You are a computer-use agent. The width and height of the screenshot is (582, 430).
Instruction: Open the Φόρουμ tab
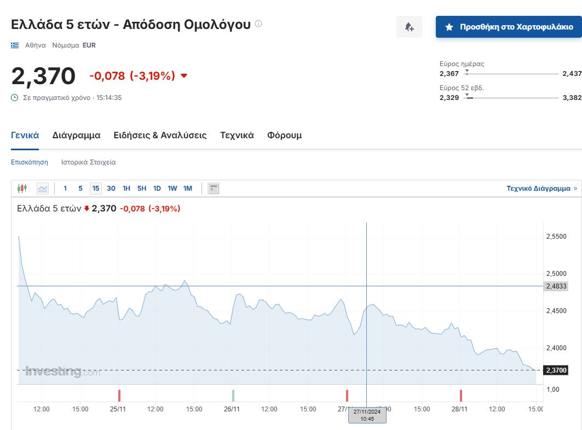(284, 136)
